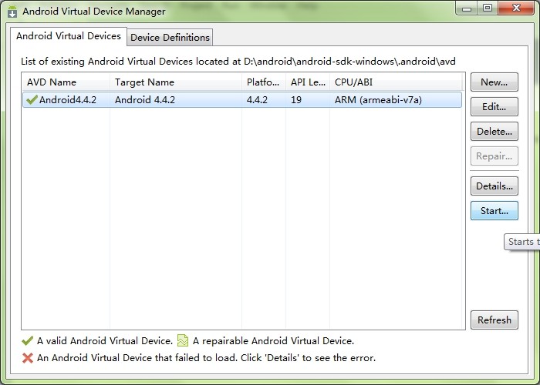The image size is (540, 385).
Task: Click the platform value 4.4.2 cell
Action: coord(257,100)
